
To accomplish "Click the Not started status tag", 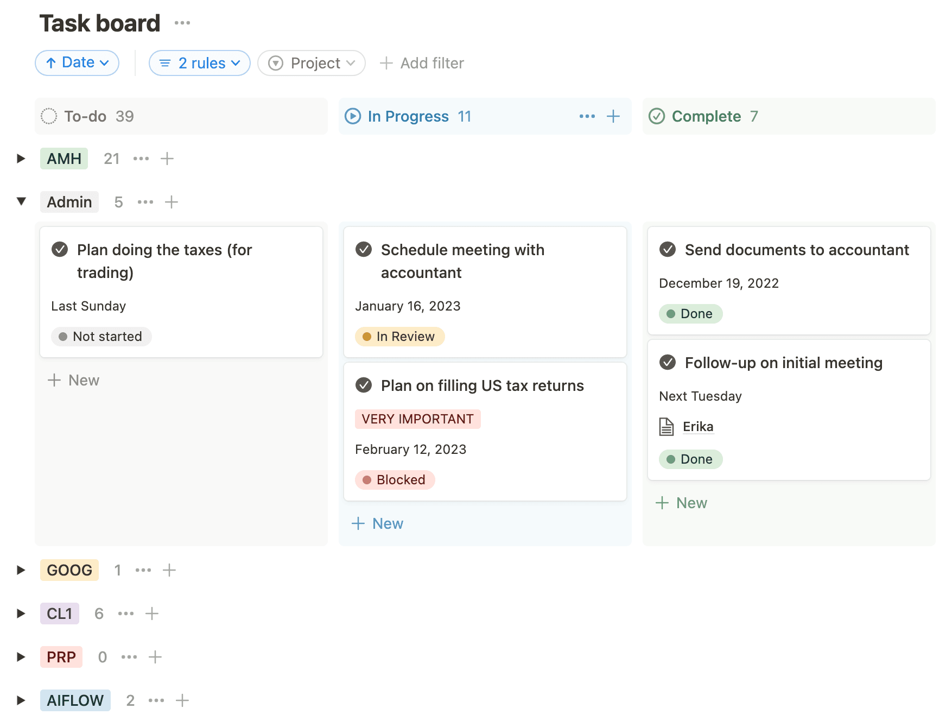I will [x=101, y=337].
